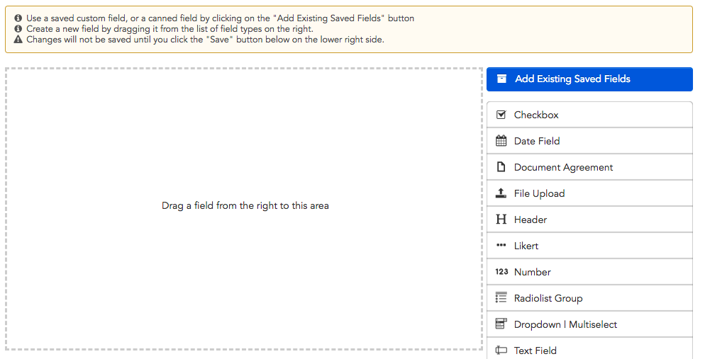Viewport: 705px width, 359px height.
Task: Choose the Likert field type entry
Action: click(589, 246)
